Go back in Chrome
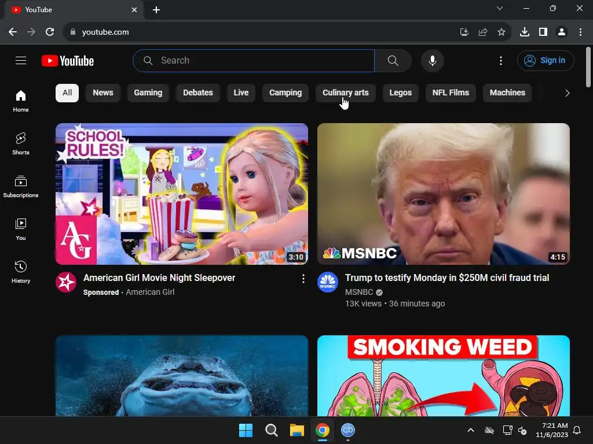This screenshot has height=444, width=593. click(13, 32)
